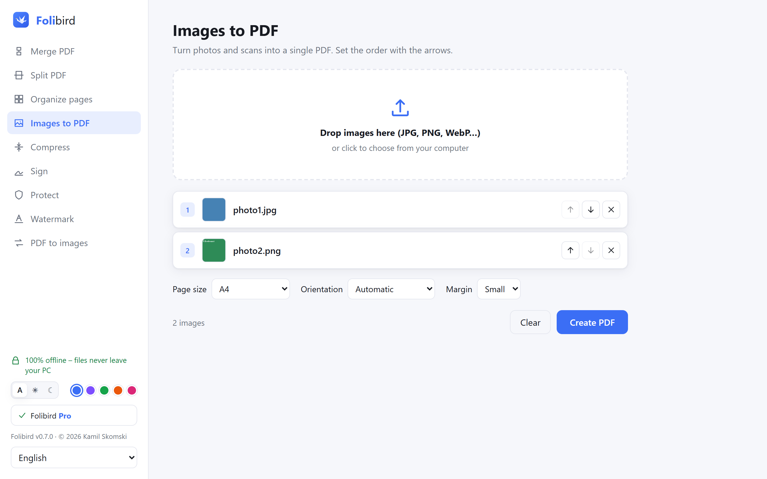Image resolution: width=767 pixels, height=479 pixels.
Task: Click the Protect shield icon
Action: (x=19, y=195)
